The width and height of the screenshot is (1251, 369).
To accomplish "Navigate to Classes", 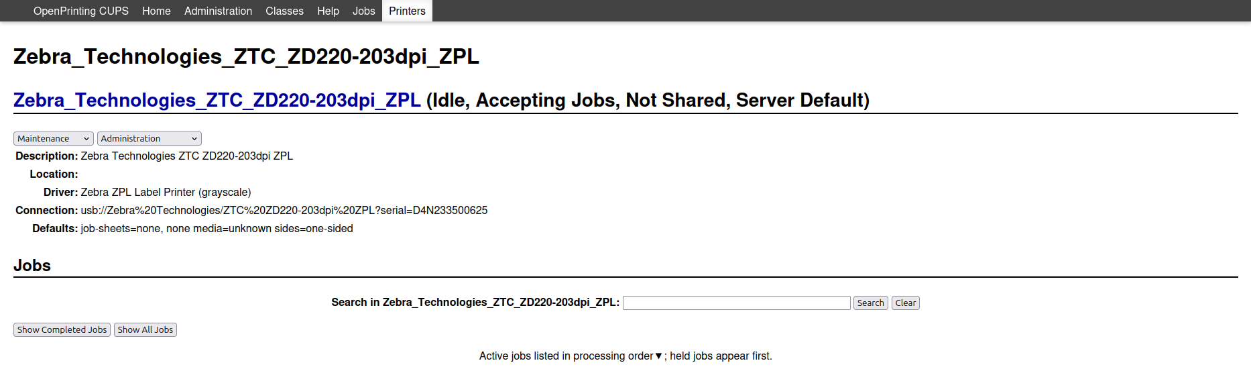I will point(284,11).
